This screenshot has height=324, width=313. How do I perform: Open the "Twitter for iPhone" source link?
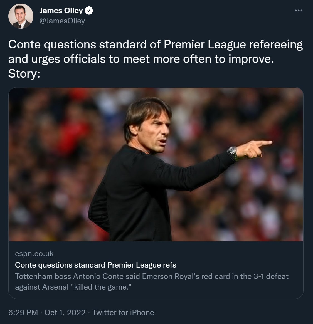click(123, 312)
